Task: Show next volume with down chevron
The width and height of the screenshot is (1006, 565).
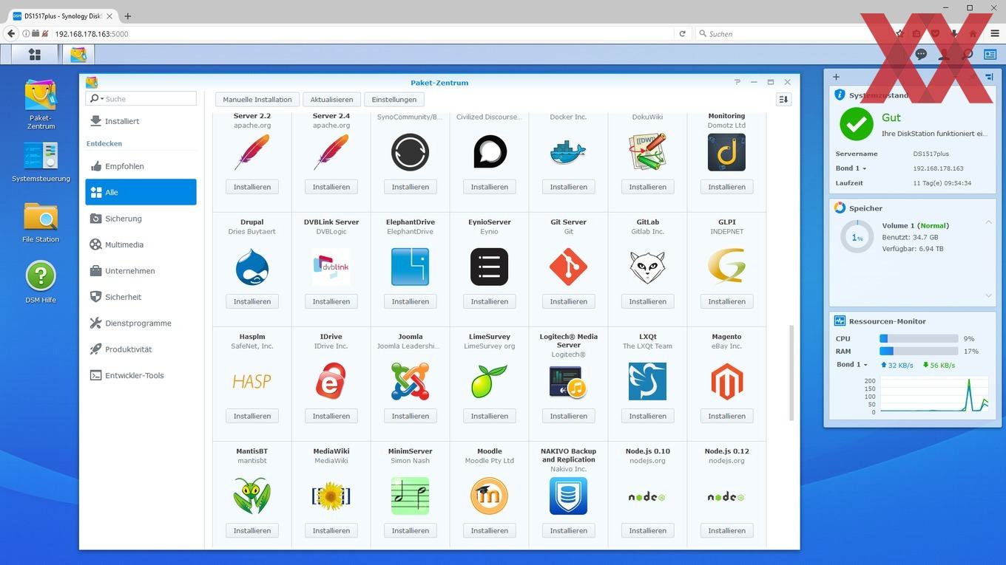Action: [x=989, y=295]
